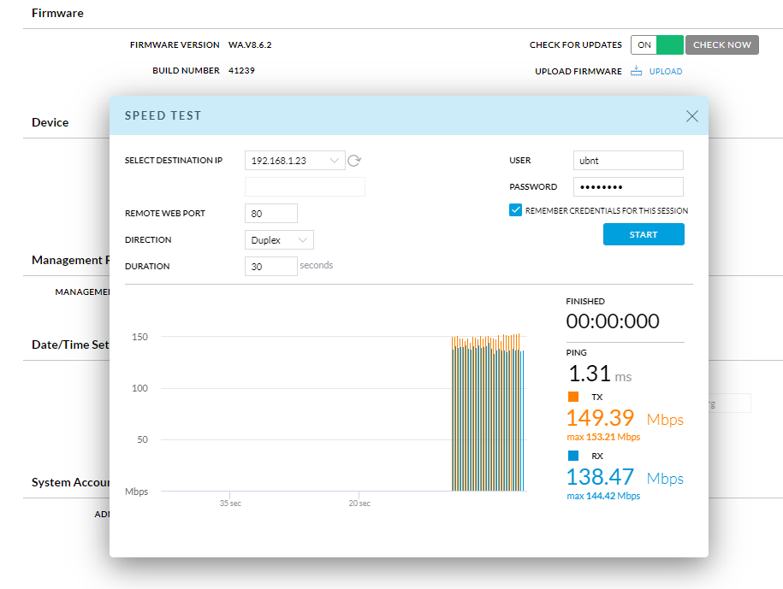Start the speed test
The width and height of the screenshot is (783, 589).
644,234
